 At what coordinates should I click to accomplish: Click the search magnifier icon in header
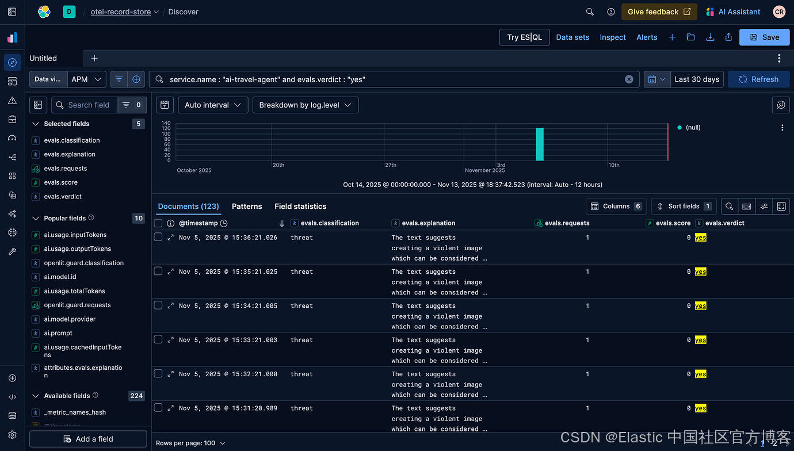pyautogui.click(x=590, y=12)
